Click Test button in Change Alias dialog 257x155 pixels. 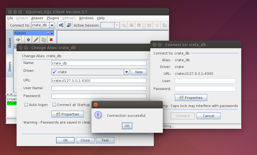pyautogui.click(x=105, y=140)
